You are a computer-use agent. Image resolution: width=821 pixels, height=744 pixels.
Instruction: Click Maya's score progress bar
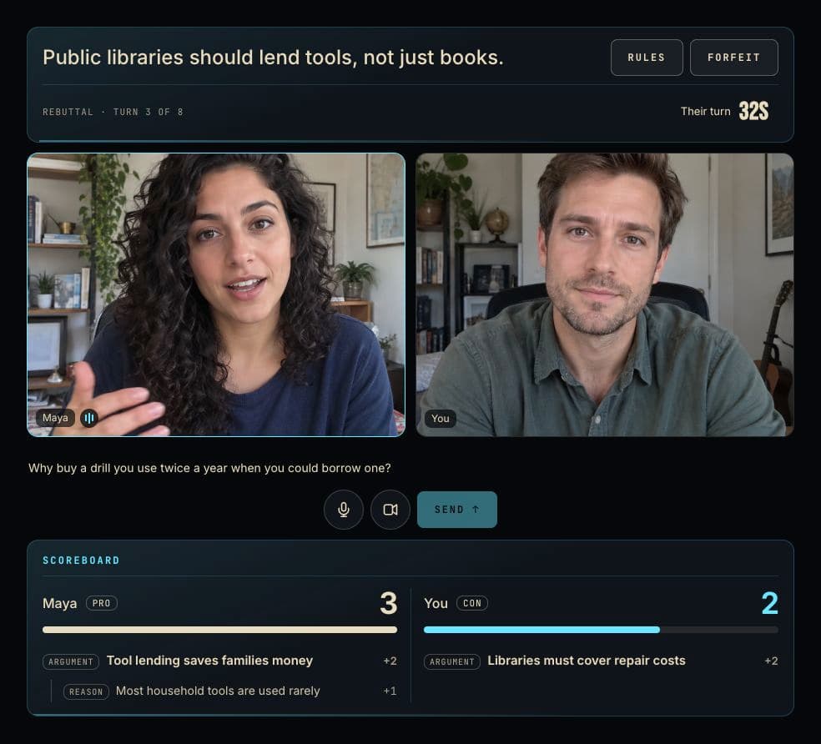[x=220, y=630]
